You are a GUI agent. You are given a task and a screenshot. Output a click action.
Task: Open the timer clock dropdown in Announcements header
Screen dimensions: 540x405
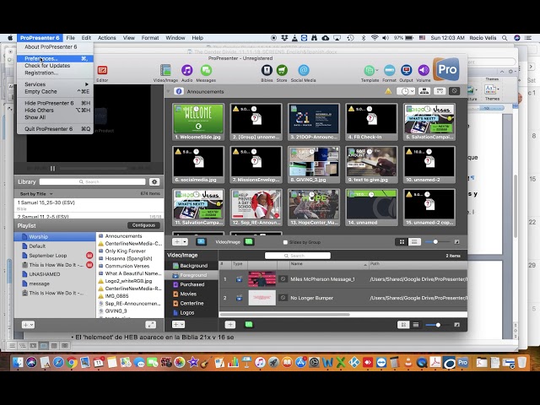coord(406,91)
